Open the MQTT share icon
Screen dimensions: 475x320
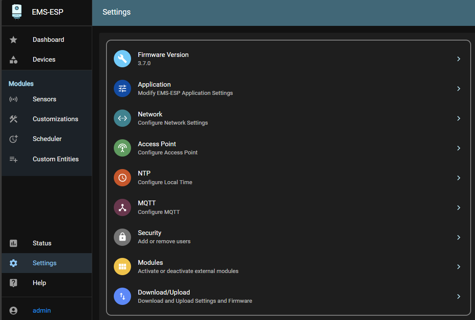122,207
